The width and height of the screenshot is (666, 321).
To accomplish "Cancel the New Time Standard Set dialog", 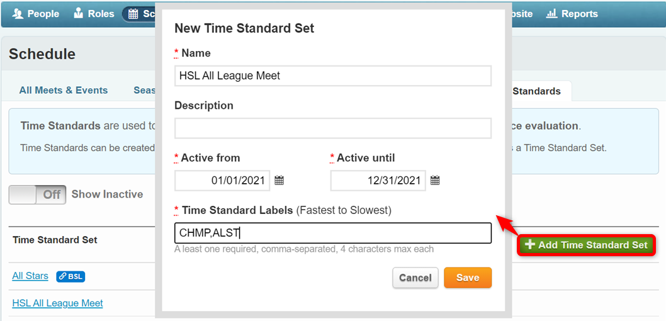I will 415,278.
